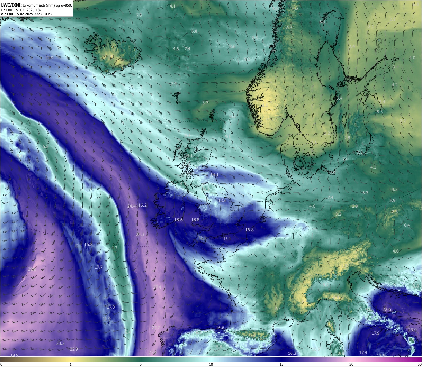Click the 2.7 value over southern France
The height and width of the screenshot is (367, 422).
pos(277,309)
